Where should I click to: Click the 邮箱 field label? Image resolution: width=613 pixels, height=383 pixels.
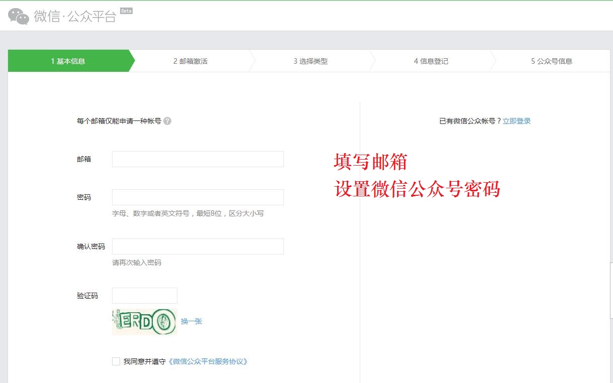(x=84, y=159)
